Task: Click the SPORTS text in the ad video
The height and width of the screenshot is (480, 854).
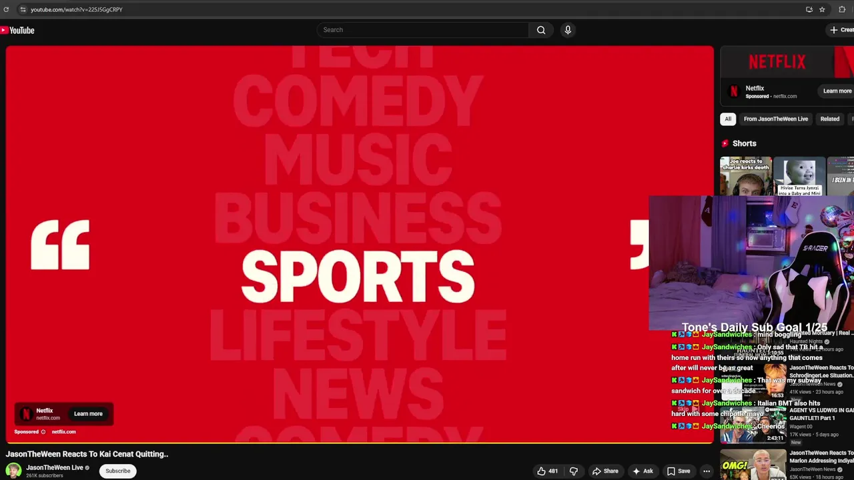Action: 358,277
